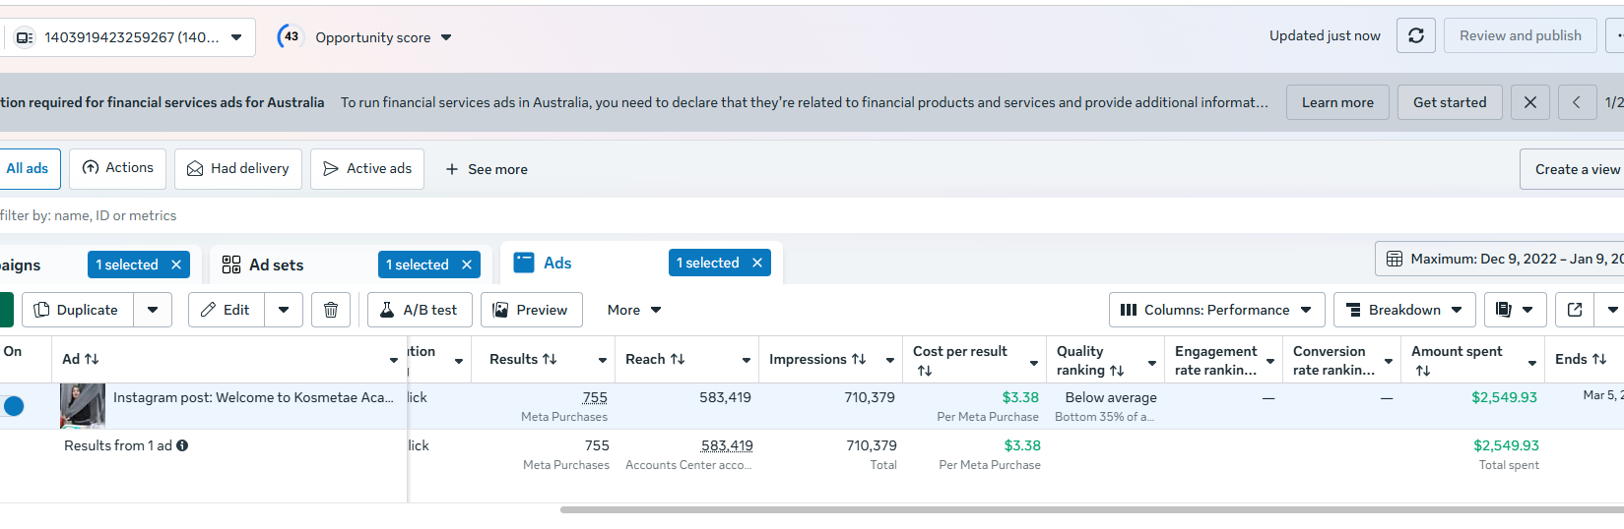Clear the Ad sets 1 selected chip
Viewport: 1624px width, 529px height.
tap(467, 264)
